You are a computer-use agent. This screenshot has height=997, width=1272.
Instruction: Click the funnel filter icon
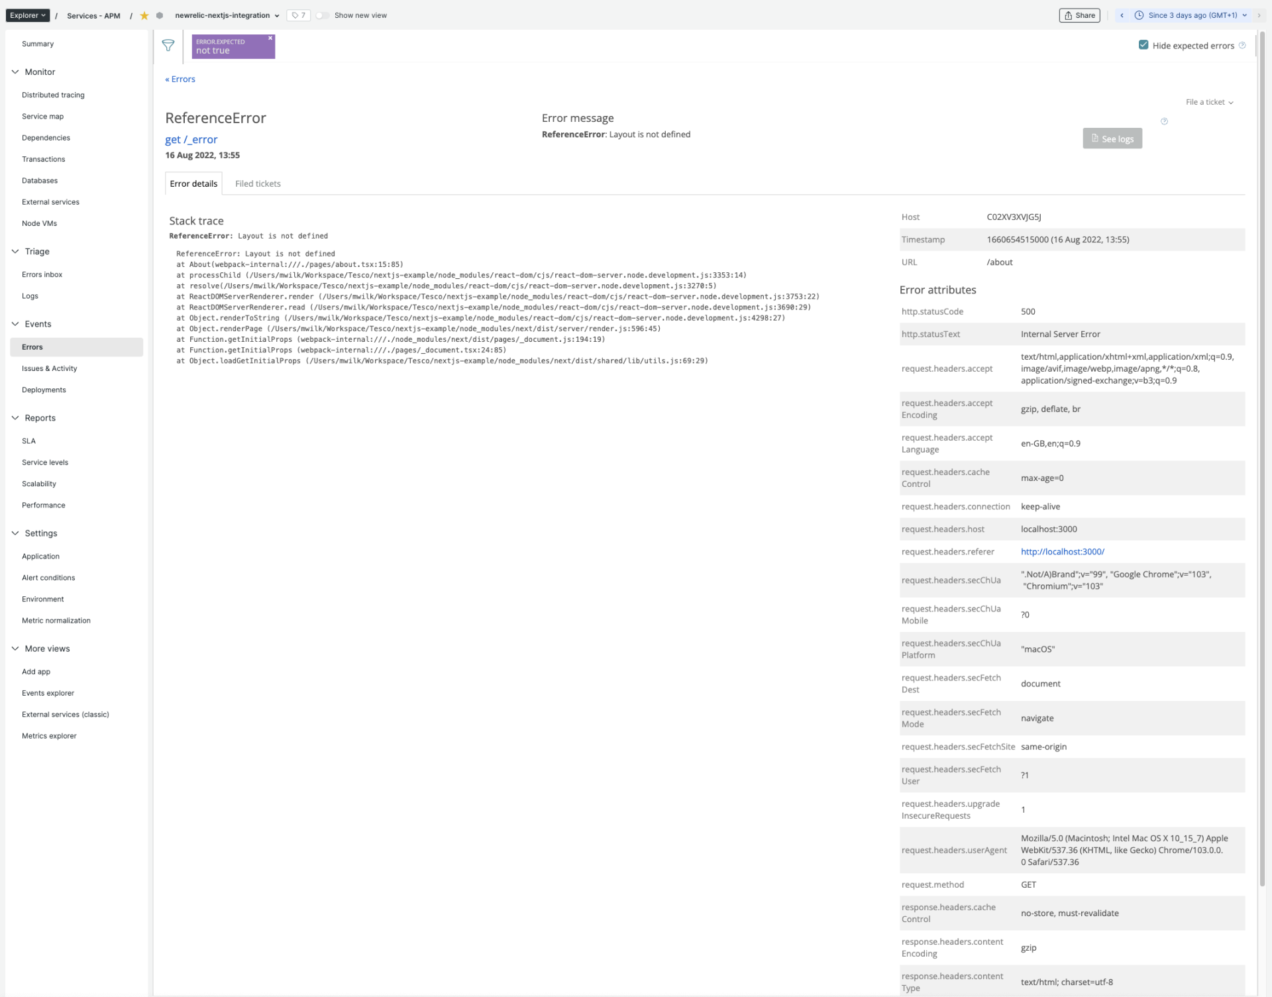click(x=168, y=46)
